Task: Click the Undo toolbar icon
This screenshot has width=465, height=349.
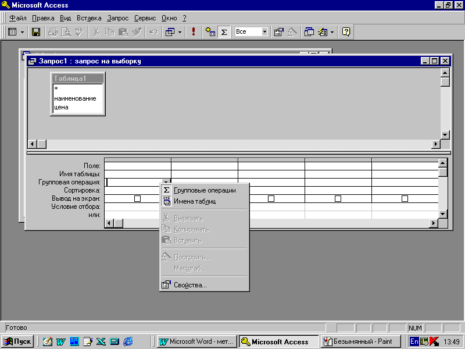Action: (153, 32)
